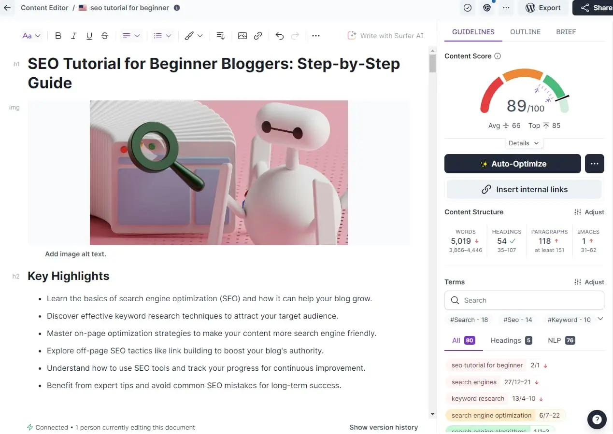Image resolution: width=613 pixels, height=434 pixels.
Task: Click Show version history
Action: pyautogui.click(x=384, y=427)
